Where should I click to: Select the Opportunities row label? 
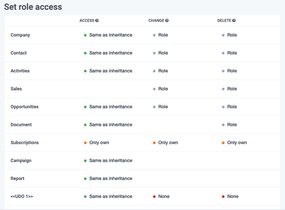pos(25,107)
